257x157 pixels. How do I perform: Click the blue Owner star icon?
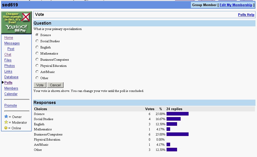click(x=6, y=117)
